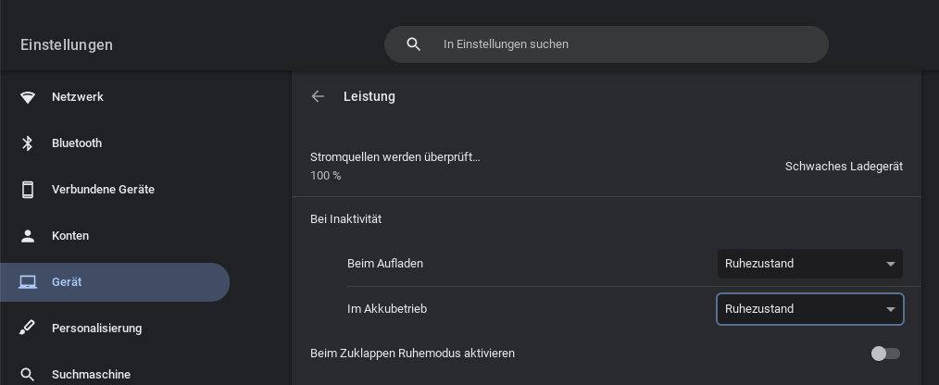This screenshot has height=385, width=939.
Task: Click the Bei Inaktivität section label
Action: 345,219
